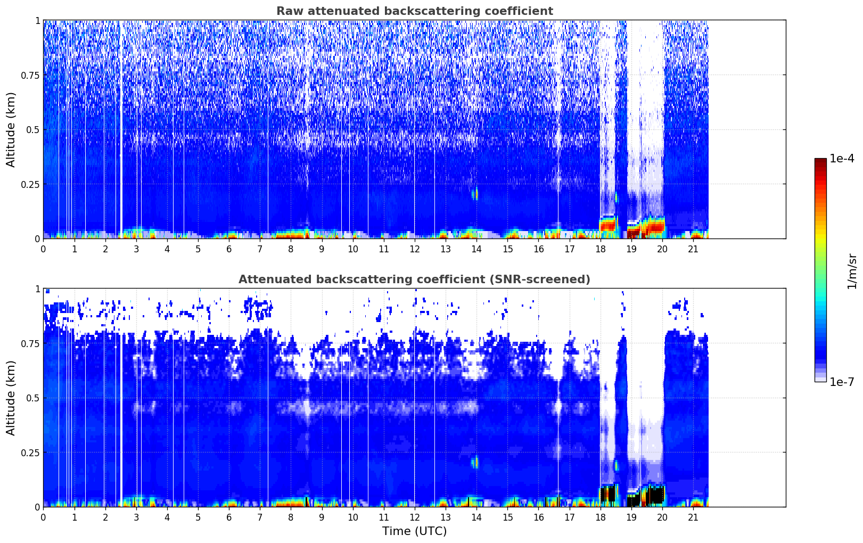Click the 'Raw attenuated backscattering coefficient' title
This screenshot has width=863, height=543.
coord(414,11)
